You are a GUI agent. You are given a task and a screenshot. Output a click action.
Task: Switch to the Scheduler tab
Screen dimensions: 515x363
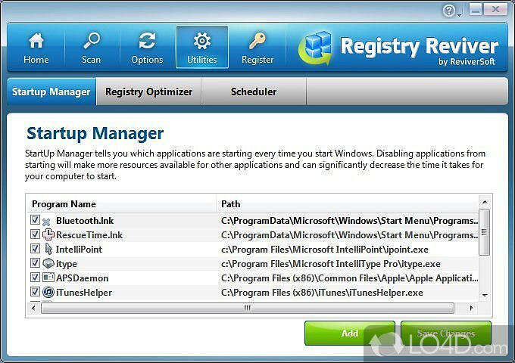254,92
